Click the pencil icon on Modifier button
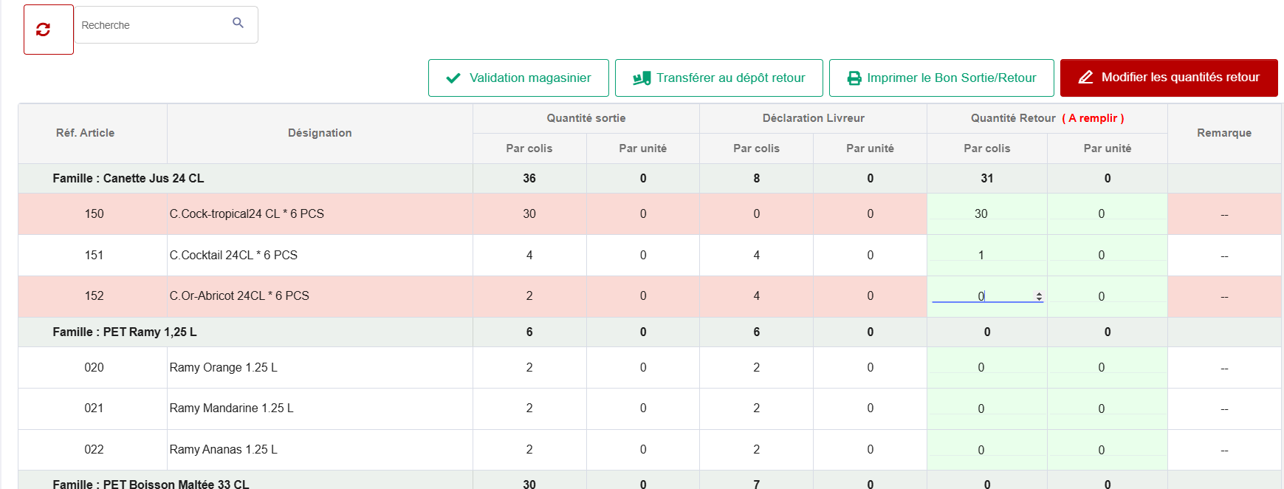Viewport: 1284px width, 489px height. click(x=1085, y=78)
